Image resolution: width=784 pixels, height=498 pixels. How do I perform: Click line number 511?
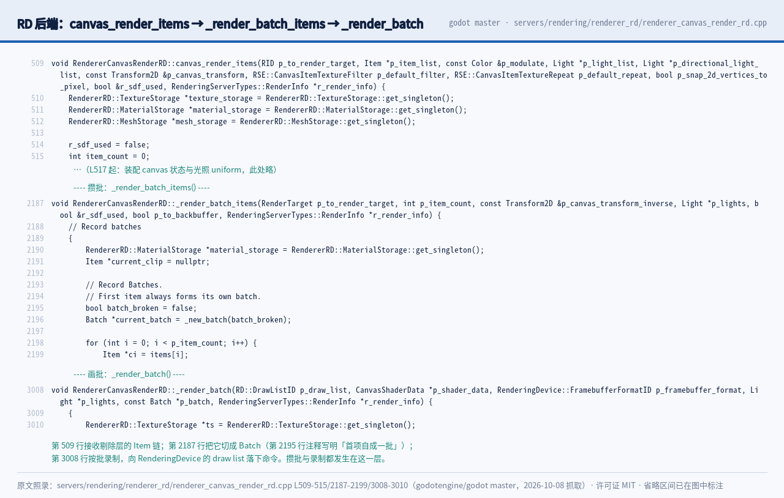tap(37, 110)
